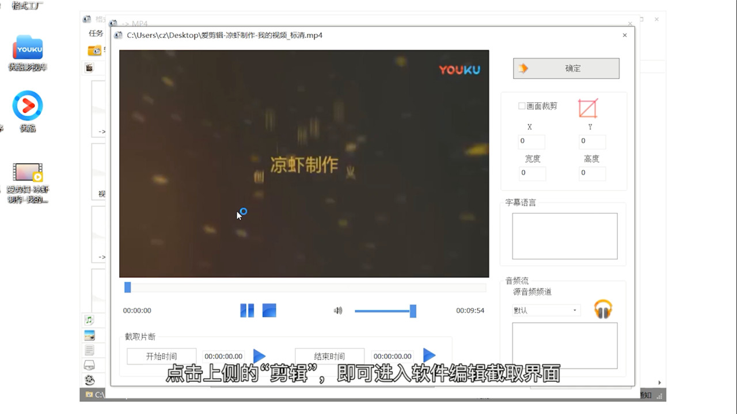The width and height of the screenshot is (737, 414).
Task: Open Youku from the desktop icon
Action: (x=27, y=48)
